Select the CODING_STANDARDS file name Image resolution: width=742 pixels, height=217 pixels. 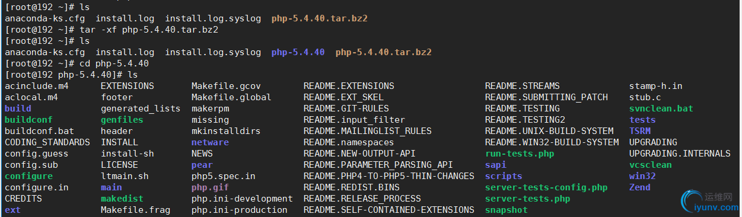(47, 142)
